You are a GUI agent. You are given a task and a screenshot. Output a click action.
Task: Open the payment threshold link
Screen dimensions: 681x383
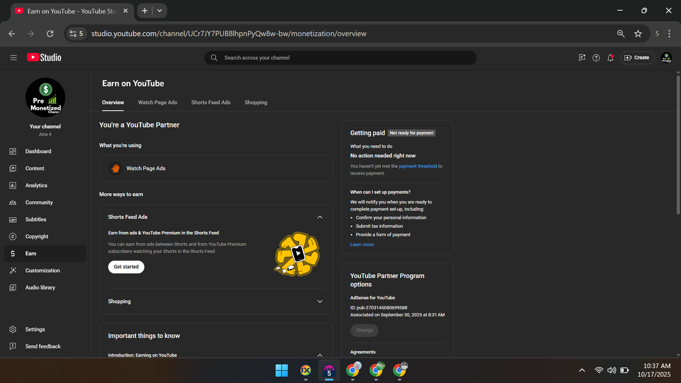[x=418, y=166]
